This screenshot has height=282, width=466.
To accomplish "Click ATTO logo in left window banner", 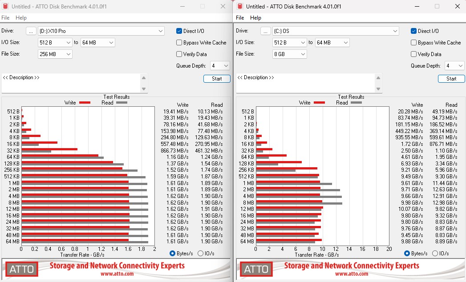I will [x=22, y=269].
